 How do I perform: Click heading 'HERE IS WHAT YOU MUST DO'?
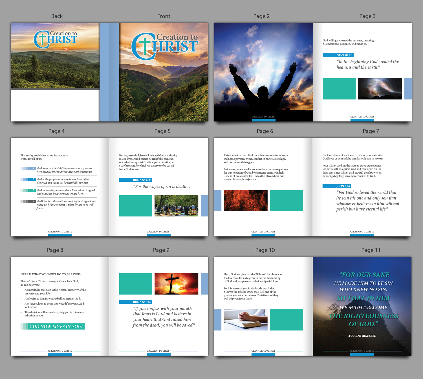click(51, 274)
